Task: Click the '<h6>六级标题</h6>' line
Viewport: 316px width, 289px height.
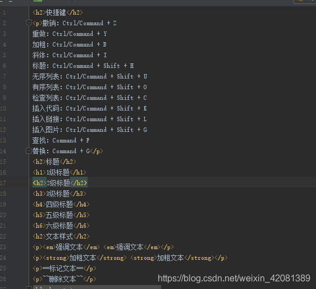Action: coord(61,226)
